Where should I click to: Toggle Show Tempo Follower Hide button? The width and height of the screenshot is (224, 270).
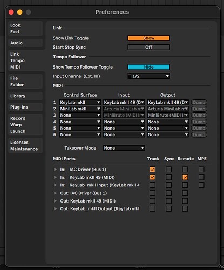tap(148, 67)
